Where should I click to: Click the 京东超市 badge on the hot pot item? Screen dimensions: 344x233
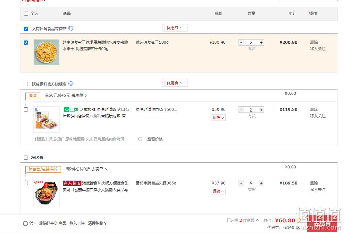point(72,183)
